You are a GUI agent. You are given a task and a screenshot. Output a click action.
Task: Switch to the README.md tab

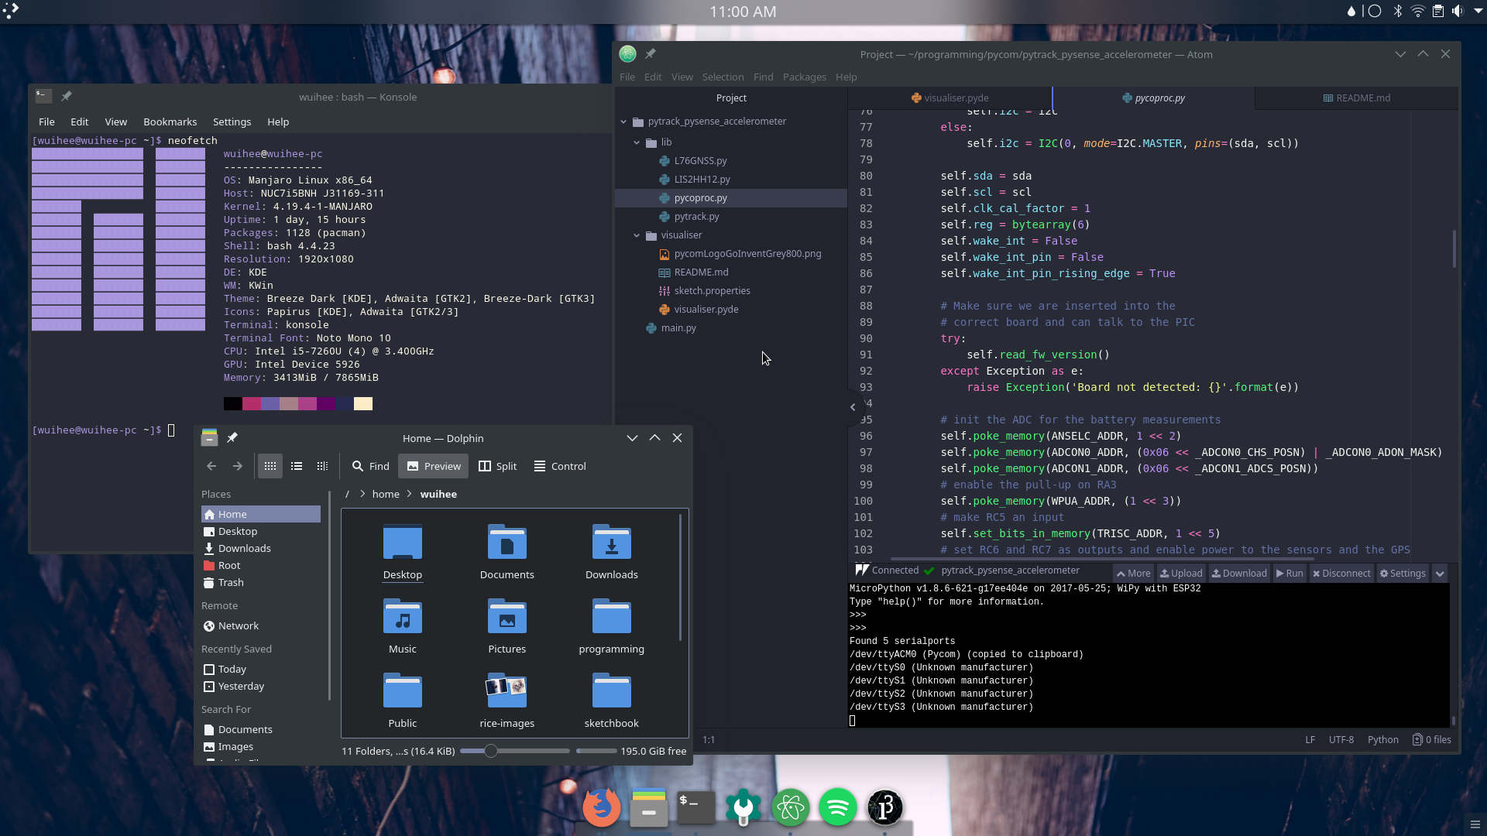pos(1356,98)
